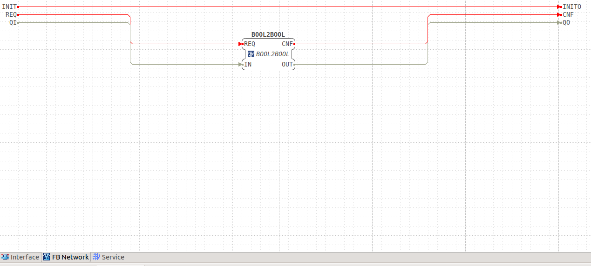This screenshot has height=266, width=591.
Task: Click the CNF pin on BOOL2BOOL block
Action: point(287,44)
